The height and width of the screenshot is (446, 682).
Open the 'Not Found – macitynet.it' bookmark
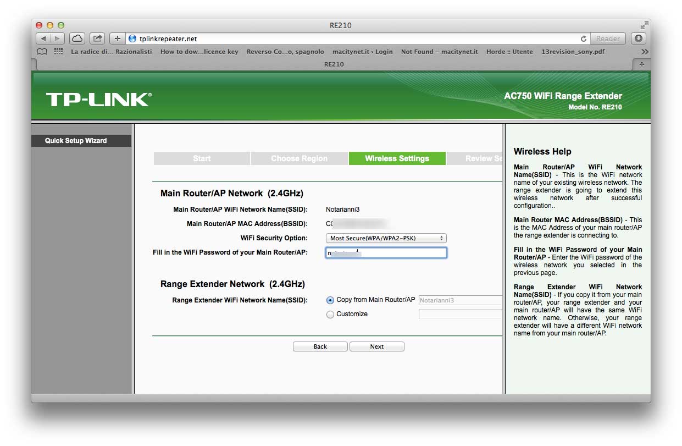(440, 52)
